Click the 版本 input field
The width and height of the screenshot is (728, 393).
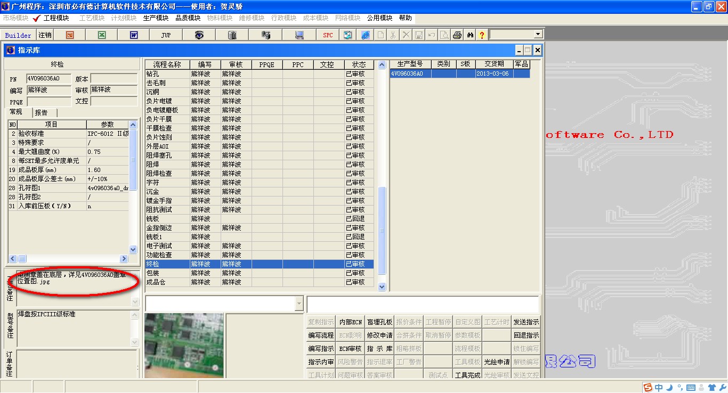pyautogui.click(x=114, y=79)
